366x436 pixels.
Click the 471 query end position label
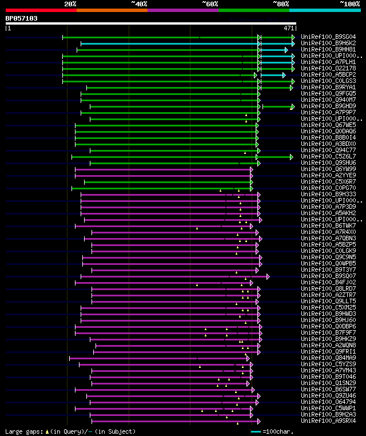[x=289, y=28]
